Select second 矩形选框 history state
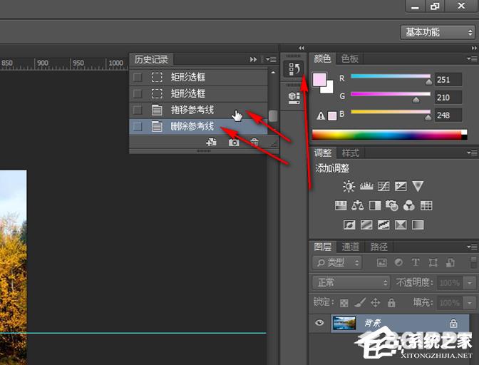The width and height of the screenshot is (479, 365). pyautogui.click(x=199, y=93)
